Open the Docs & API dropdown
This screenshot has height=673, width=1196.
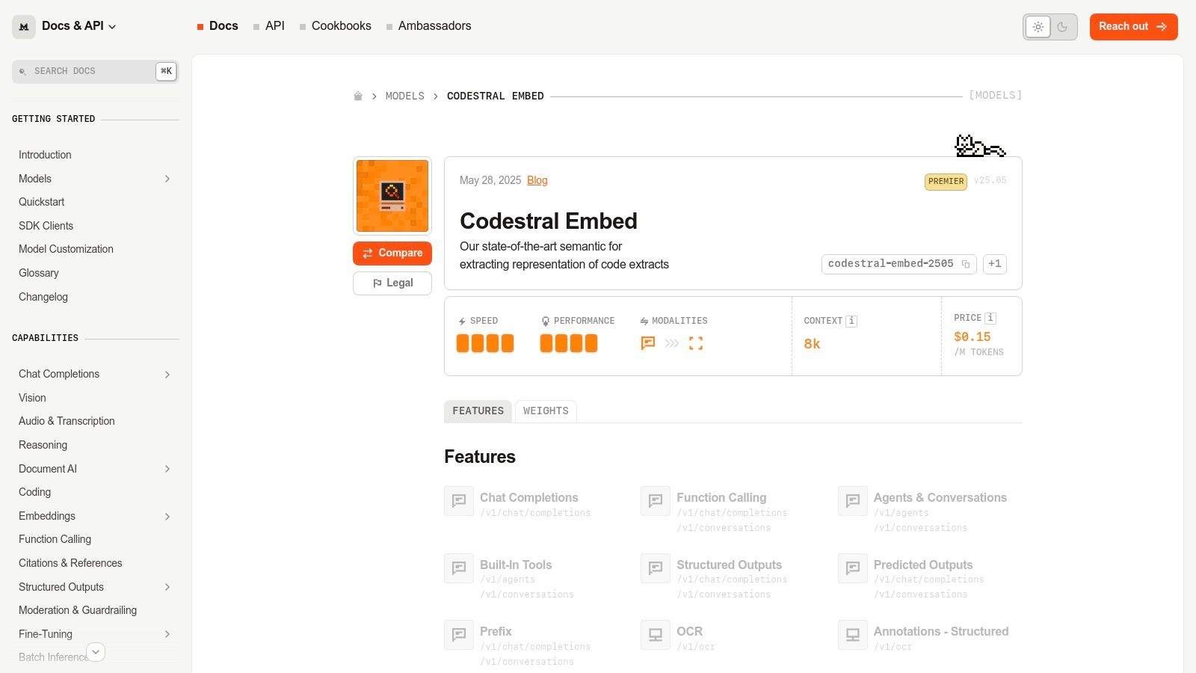78,26
